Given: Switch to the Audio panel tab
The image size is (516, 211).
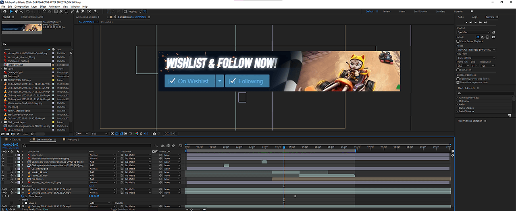Looking at the screenshot, I should (x=461, y=17).
